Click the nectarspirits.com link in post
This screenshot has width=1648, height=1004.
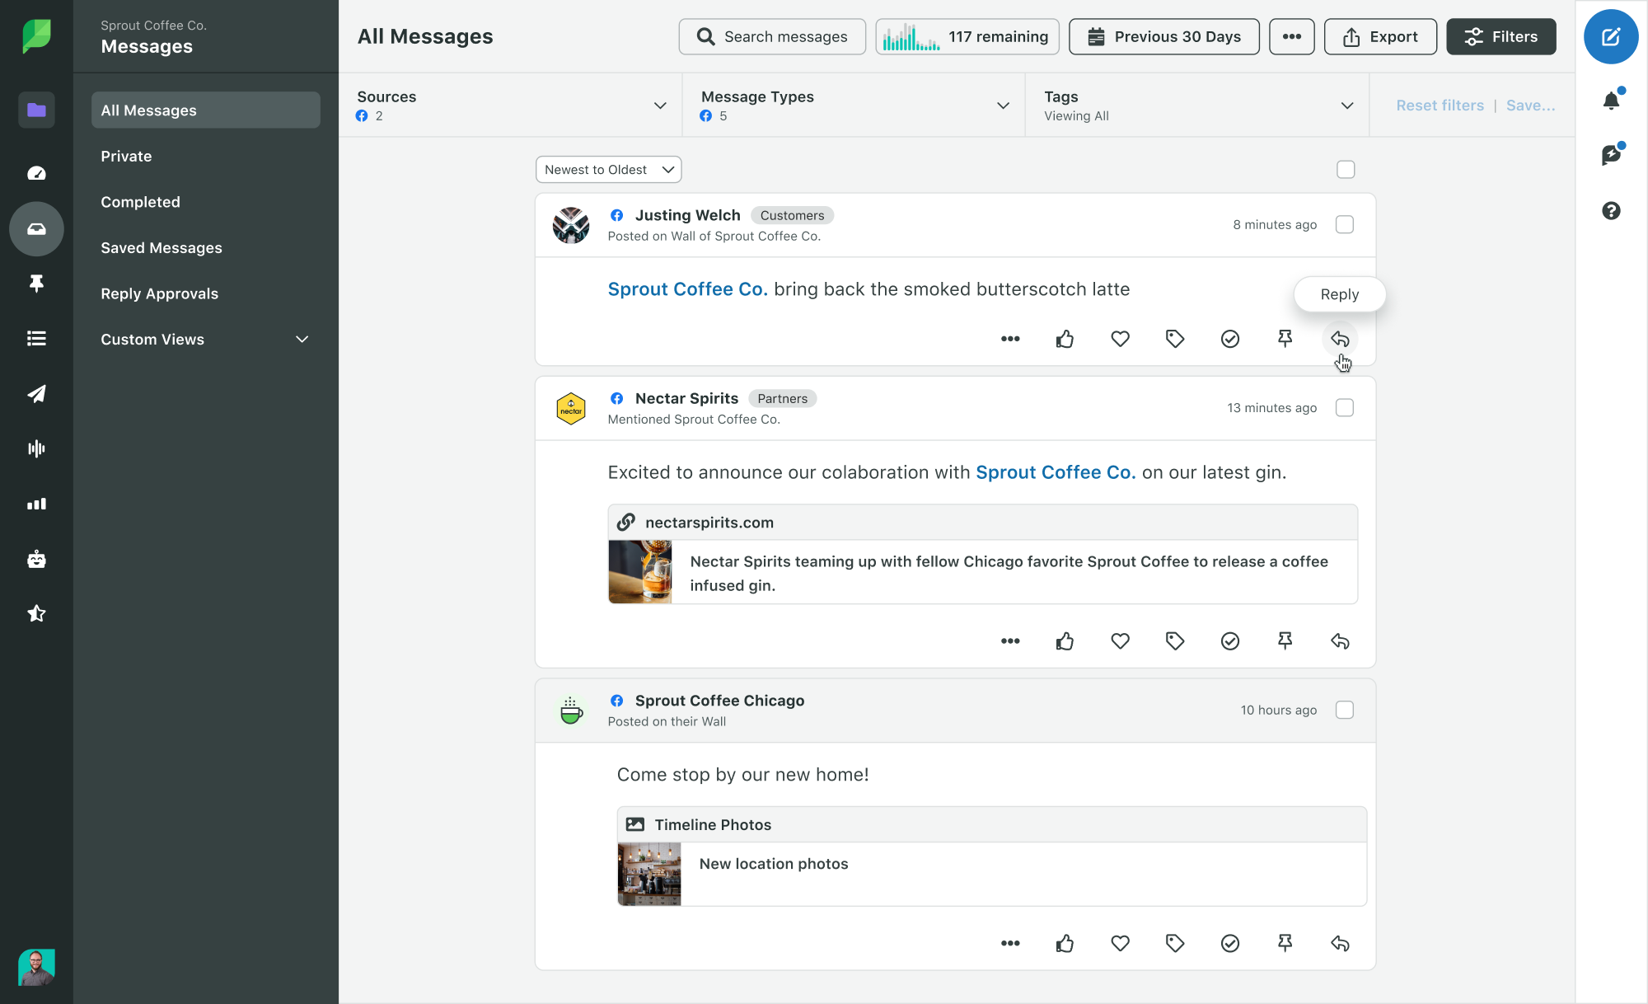(709, 522)
